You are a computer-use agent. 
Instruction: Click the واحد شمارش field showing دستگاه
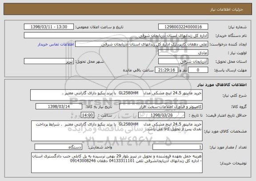coord(58,147)
